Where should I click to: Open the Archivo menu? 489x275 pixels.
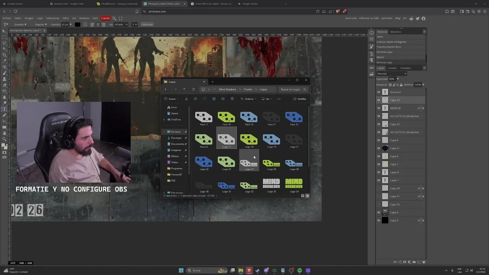click(6, 18)
